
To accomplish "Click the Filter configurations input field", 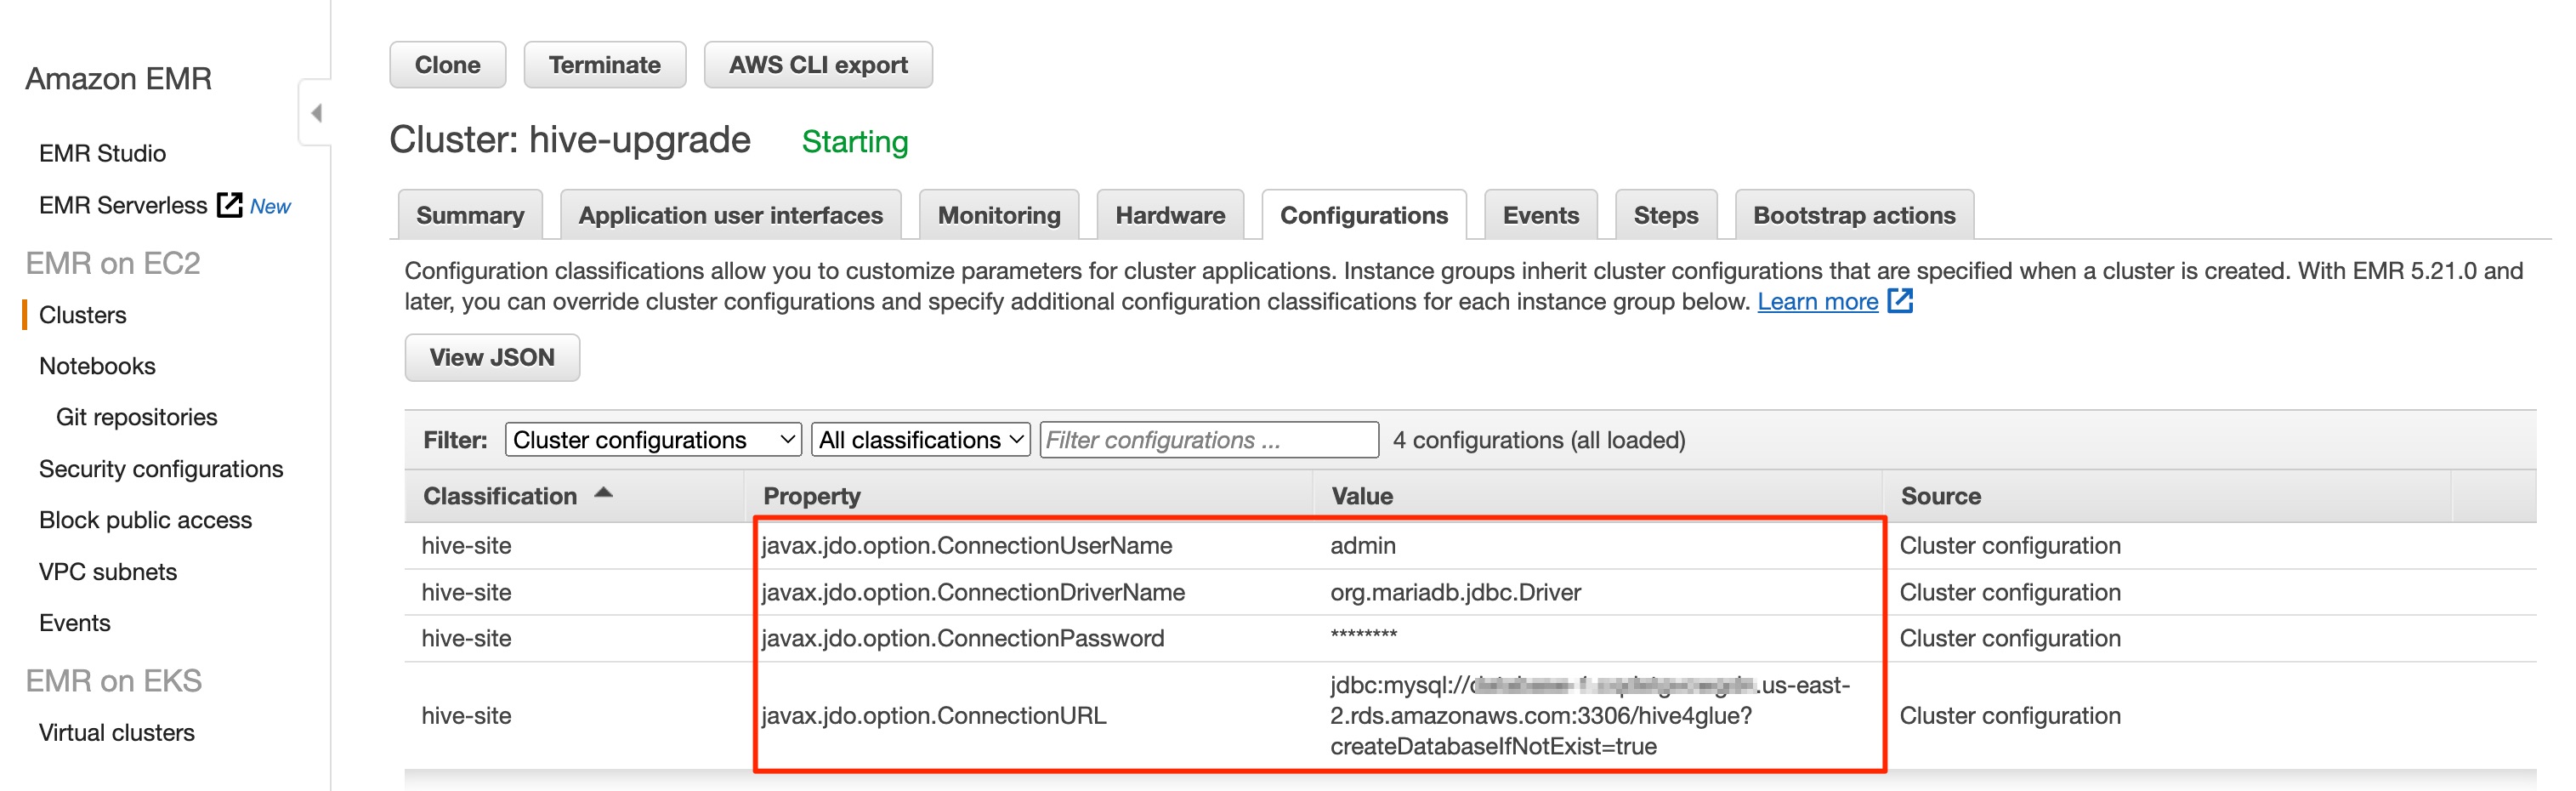I will [x=1209, y=440].
